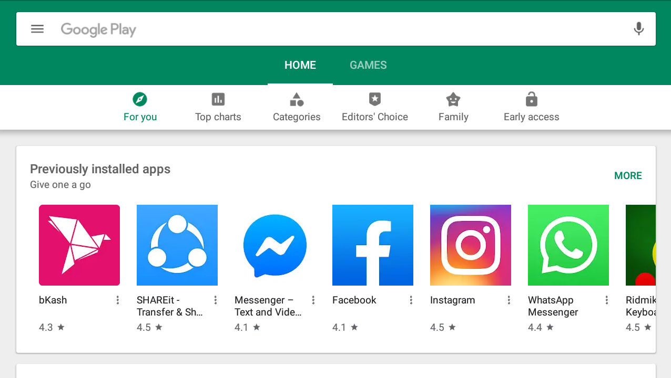Click the Facebook app title
671x378 pixels.
[x=354, y=300]
